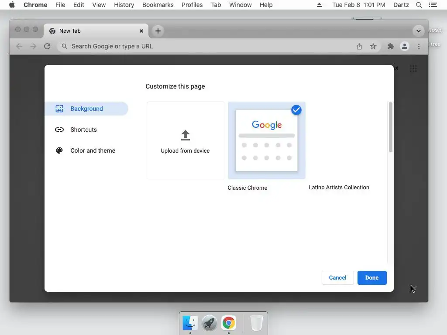Open Finder from the Dock
The height and width of the screenshot is (335, 447).
190,323
